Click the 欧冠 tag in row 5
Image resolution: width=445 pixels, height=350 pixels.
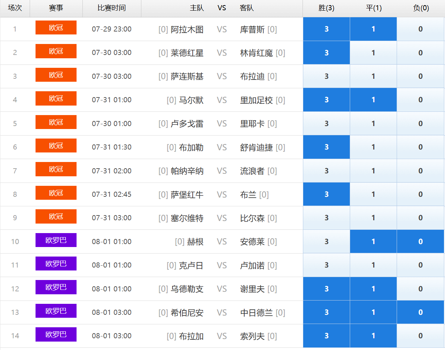point(56,122)
